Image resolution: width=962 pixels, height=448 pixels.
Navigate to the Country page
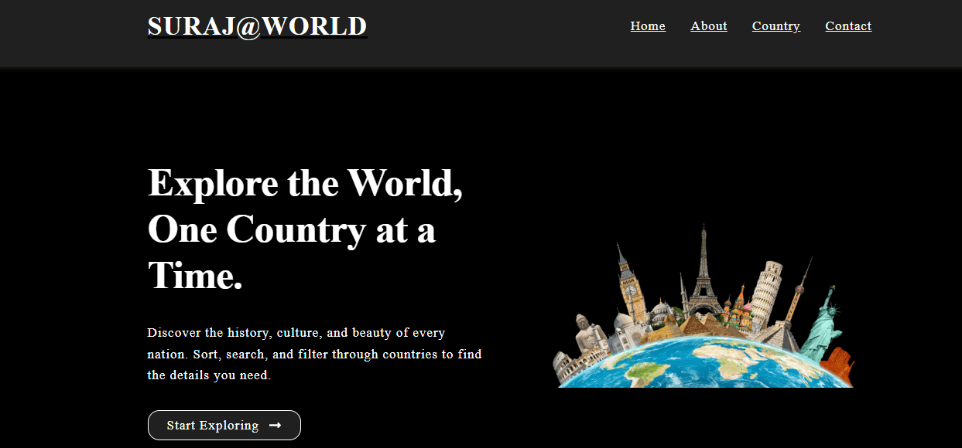(775, 25)
